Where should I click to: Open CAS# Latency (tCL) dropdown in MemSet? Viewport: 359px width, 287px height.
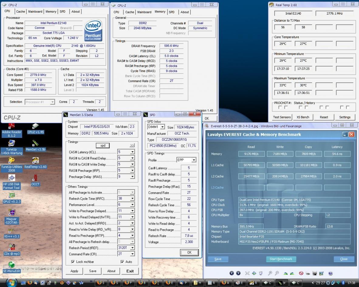132,152
